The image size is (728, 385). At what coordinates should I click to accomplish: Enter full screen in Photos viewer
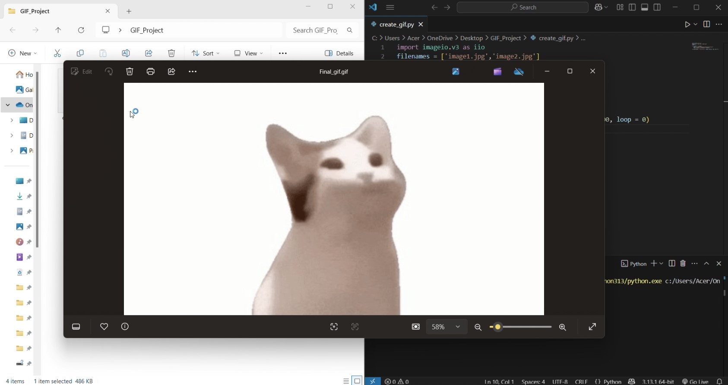coord(592,327)
